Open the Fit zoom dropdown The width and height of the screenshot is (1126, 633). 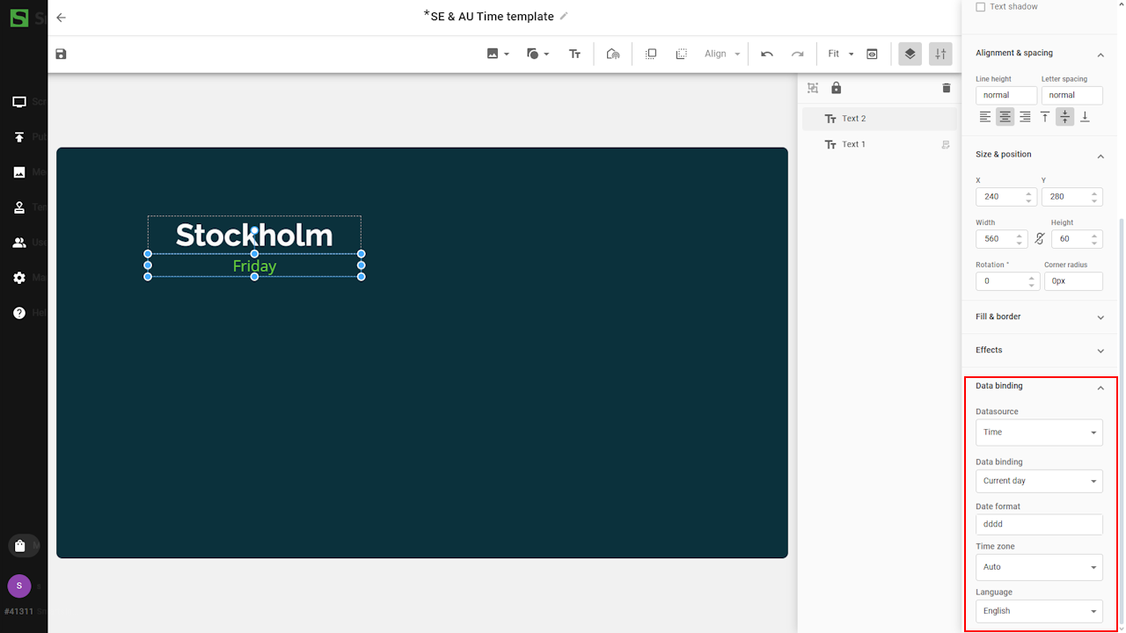(x=840, y=55)
